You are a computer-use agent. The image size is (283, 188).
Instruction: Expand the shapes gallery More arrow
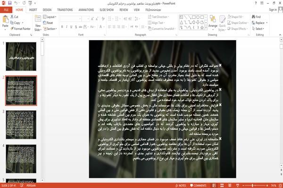(x=206, y=28)
